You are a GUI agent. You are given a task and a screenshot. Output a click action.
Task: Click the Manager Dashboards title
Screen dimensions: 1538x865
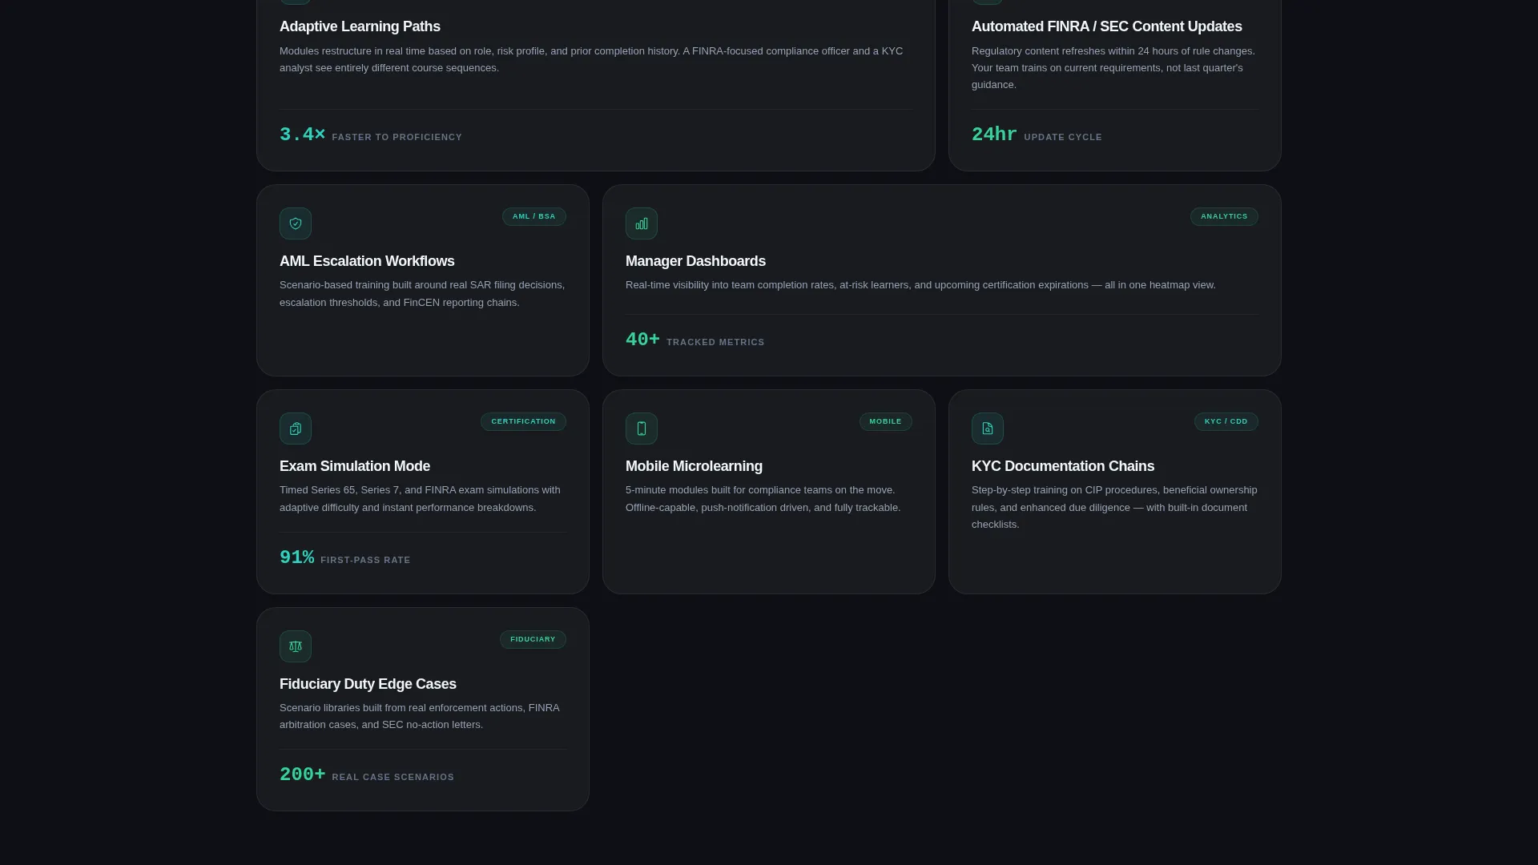[x=695, y=261]
